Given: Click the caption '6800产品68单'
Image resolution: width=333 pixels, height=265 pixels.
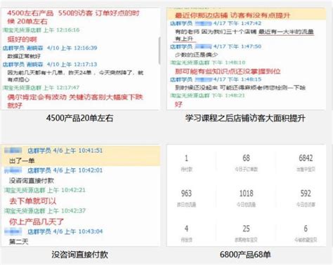Looking at the screenshot, I should [x=245, y=254].
